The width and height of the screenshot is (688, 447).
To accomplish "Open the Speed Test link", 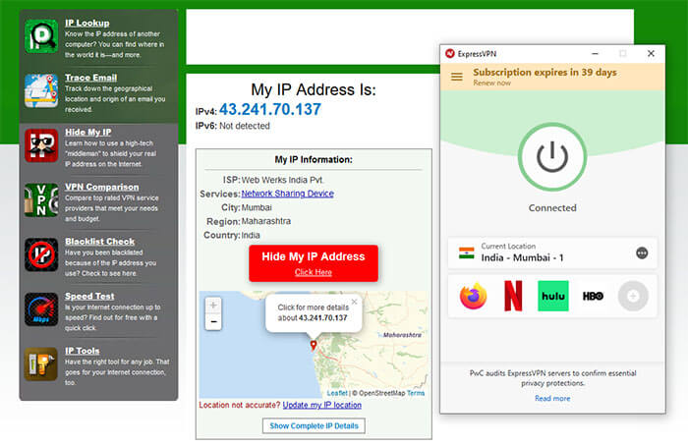I will pos(89,296).
